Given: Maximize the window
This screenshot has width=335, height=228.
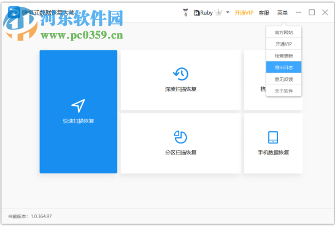Looking at the screenshot, I should (x=312, y=12).
